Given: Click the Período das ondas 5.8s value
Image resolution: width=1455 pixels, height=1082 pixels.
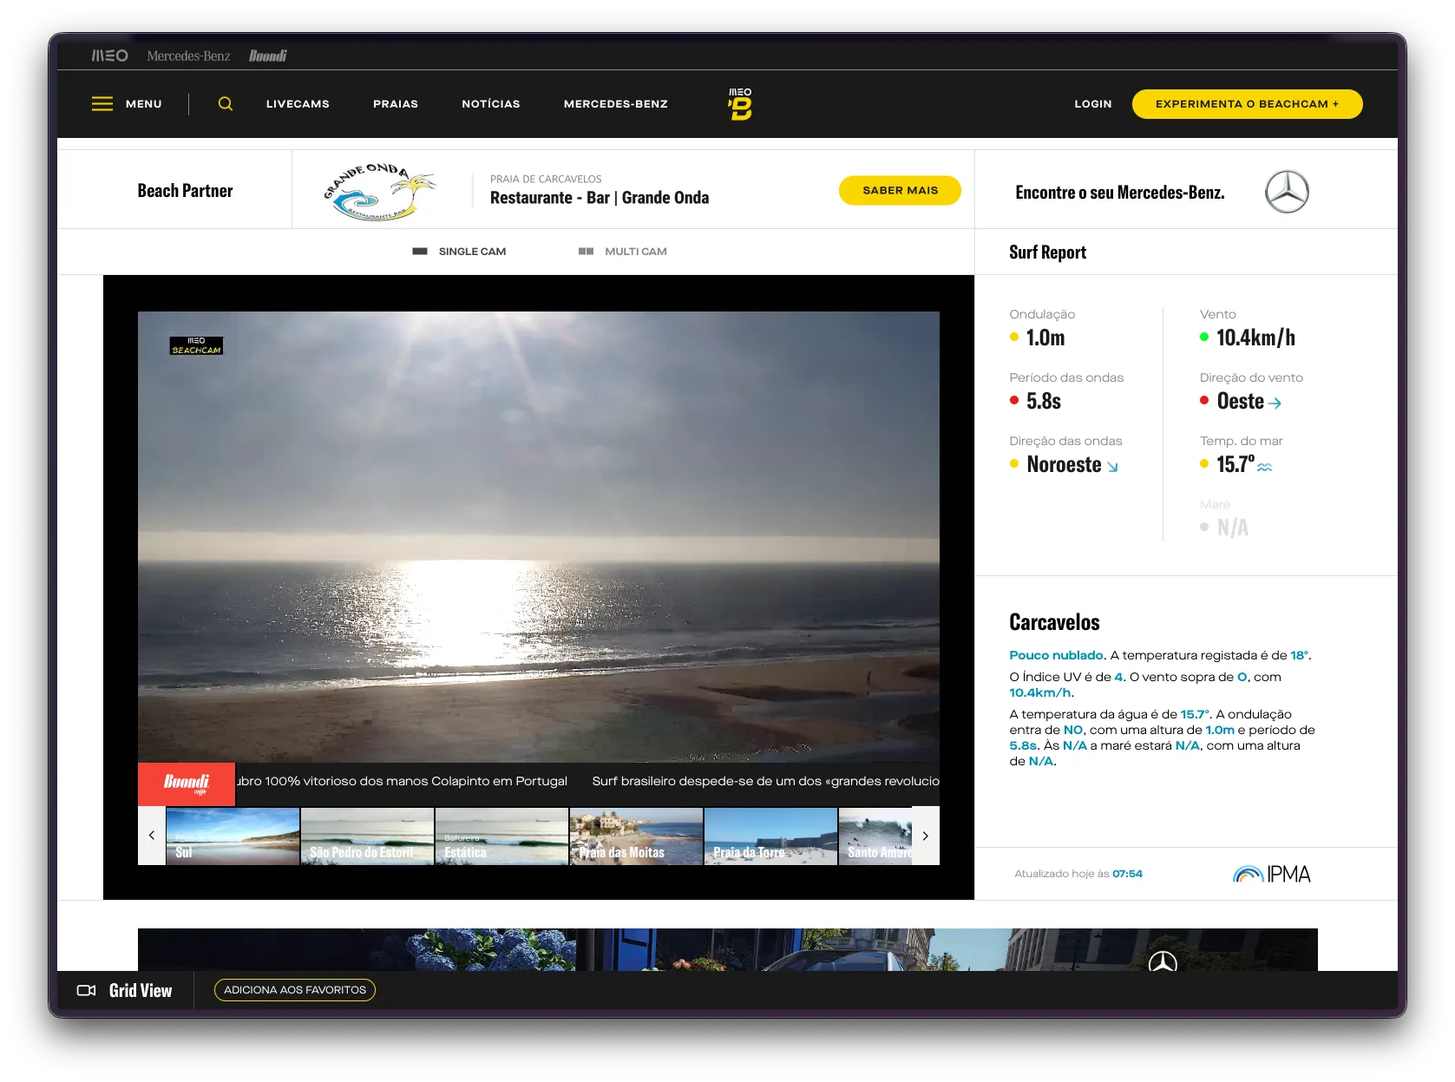Looking at the screenshot, I should 1044,401.
